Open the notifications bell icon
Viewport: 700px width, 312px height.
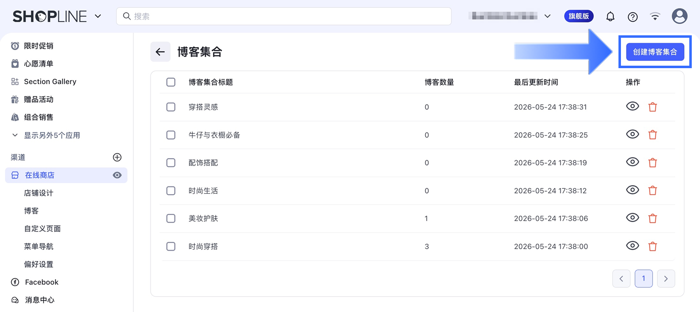tap(610, 16)
